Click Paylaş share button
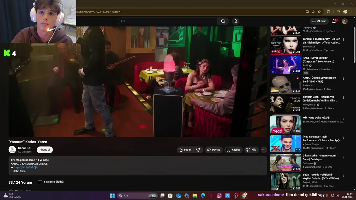The width and height of the screenshot is (356, 200). (214, 150)
